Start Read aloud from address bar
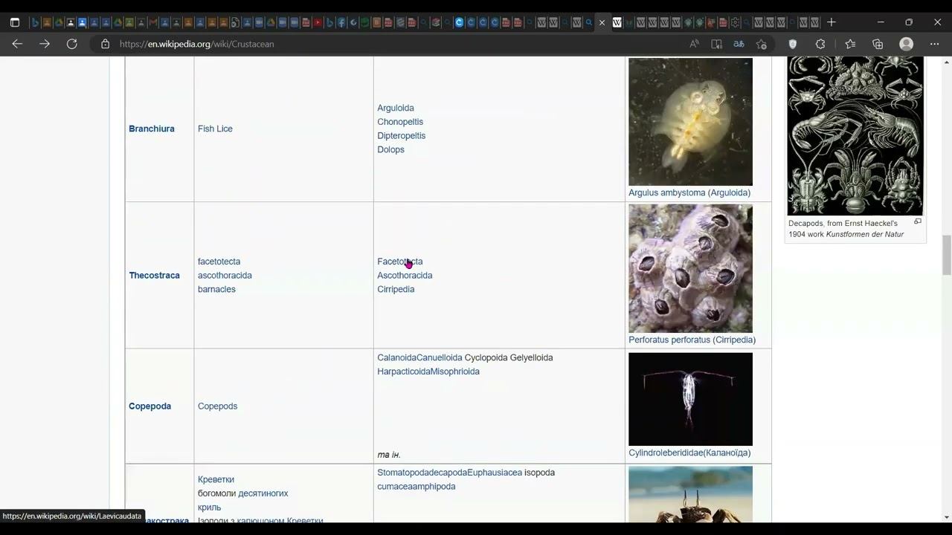 click(694, 44)
